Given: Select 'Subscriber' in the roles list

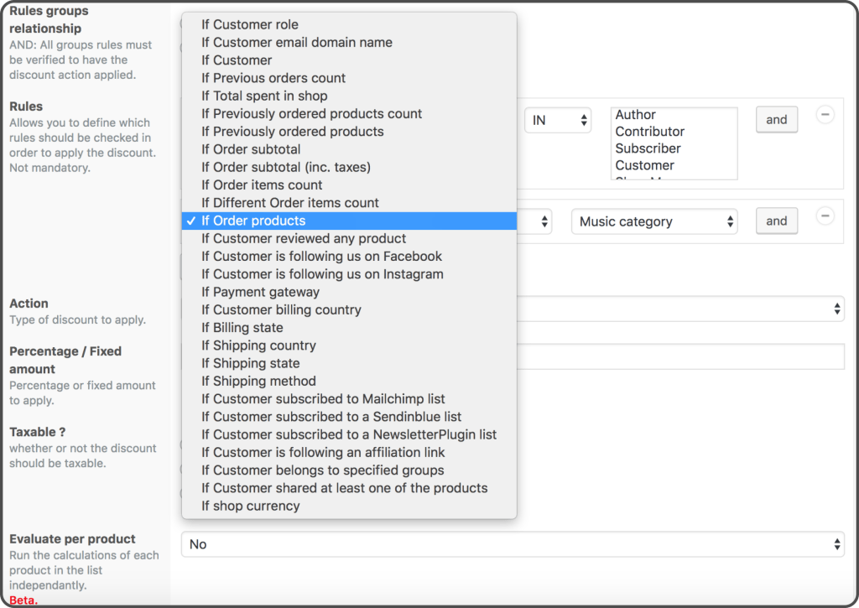Looking at the screenshot, I should pos(648,148).
